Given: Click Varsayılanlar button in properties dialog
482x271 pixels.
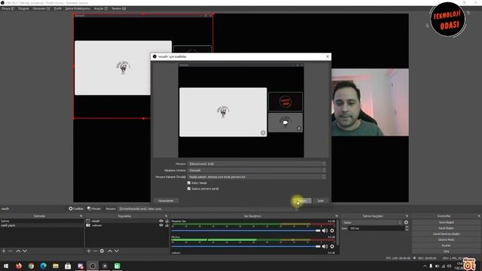Looking at the screenshot, I should [166, 201].
